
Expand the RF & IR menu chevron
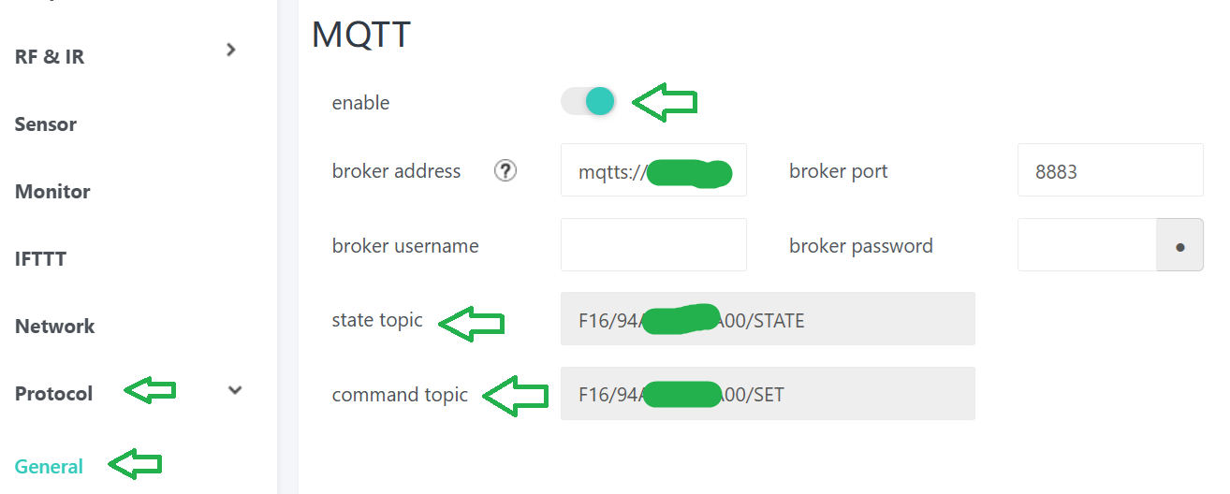pos(232,50)
